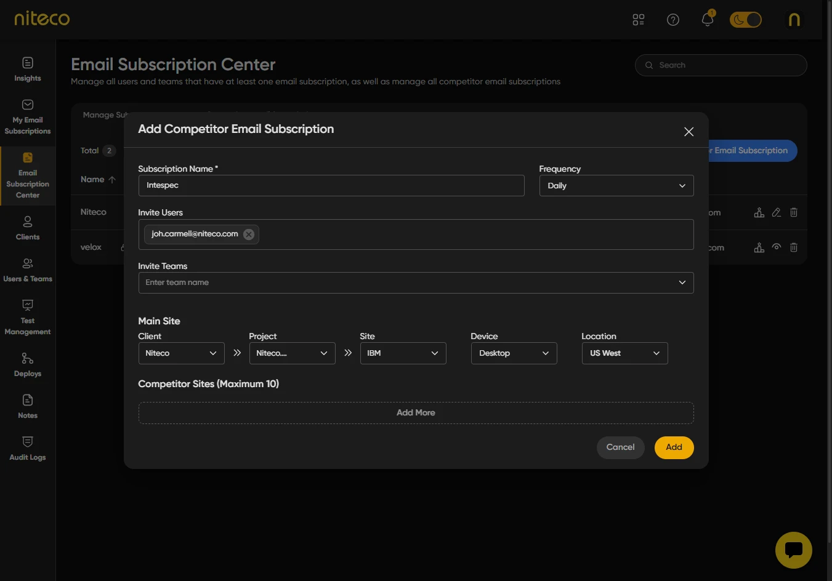The height and width of the screenshot is (581, 832).
Task: Open the Device dropdown showing Desktop
Action: [514, 353]
